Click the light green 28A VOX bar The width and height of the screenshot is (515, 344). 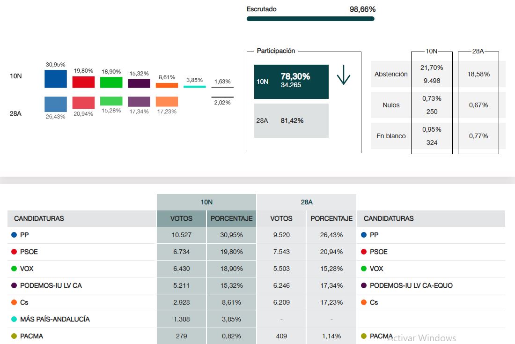tap(111, 101)
